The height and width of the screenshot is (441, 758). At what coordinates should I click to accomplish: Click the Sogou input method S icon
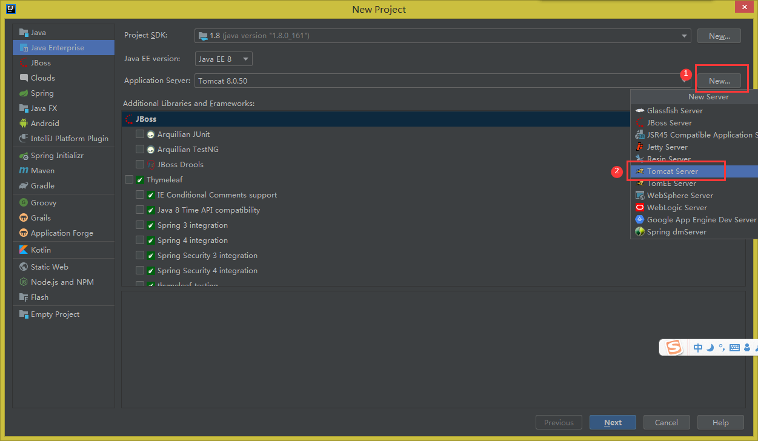coord(674,347)
